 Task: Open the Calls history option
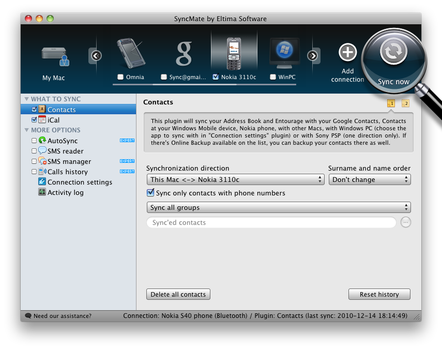click(x=67, y=172)
